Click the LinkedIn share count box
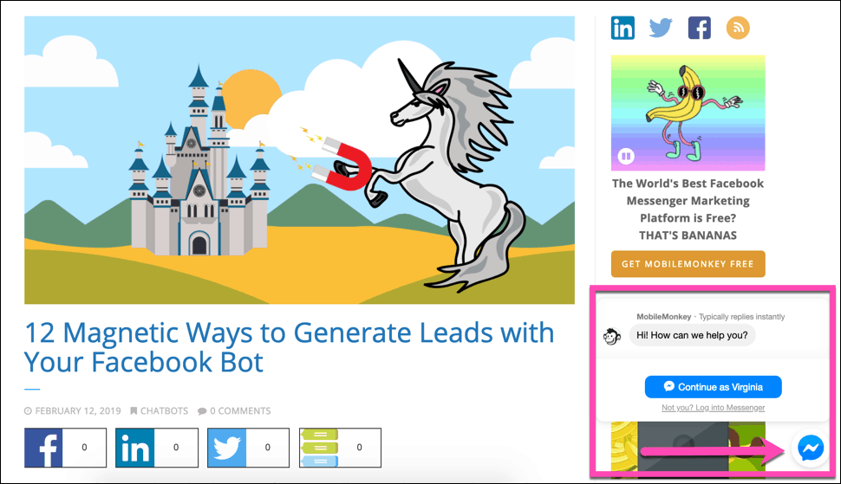Image resolution: width=841 pixels, height=484 pixels. (176, 448)
